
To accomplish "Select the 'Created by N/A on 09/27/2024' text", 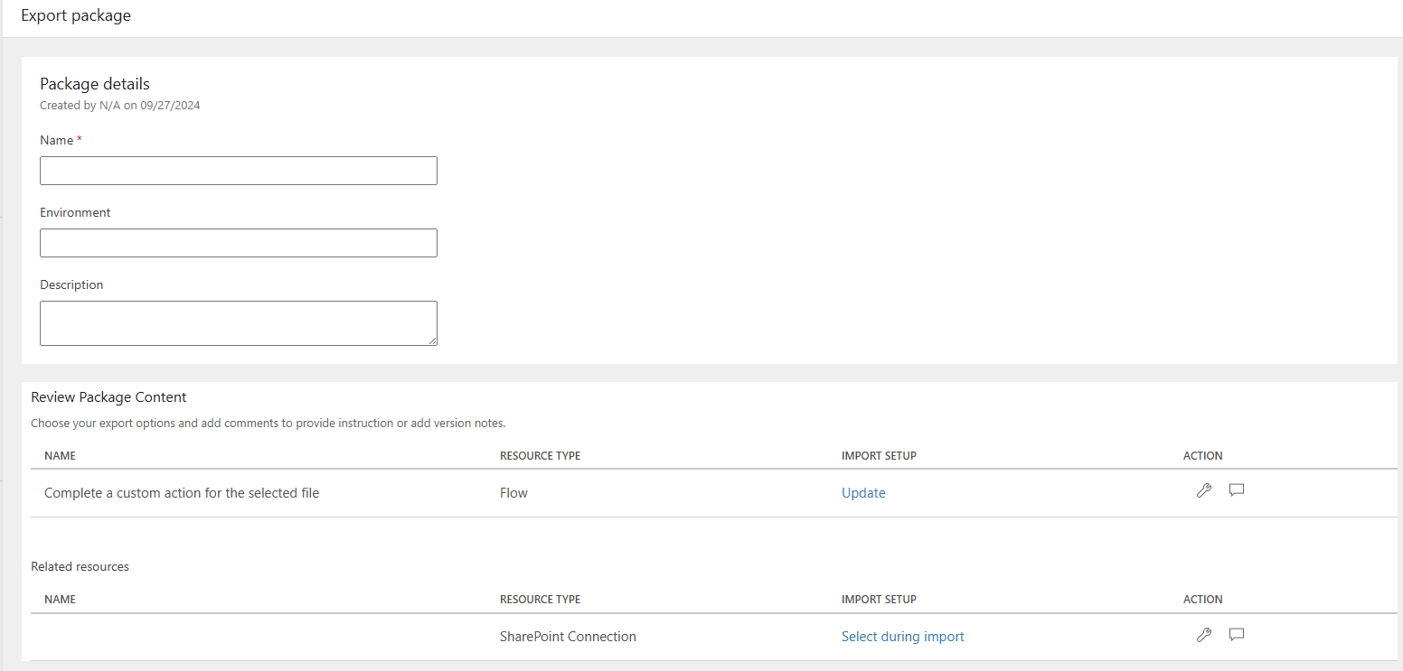I will [120, 106].
